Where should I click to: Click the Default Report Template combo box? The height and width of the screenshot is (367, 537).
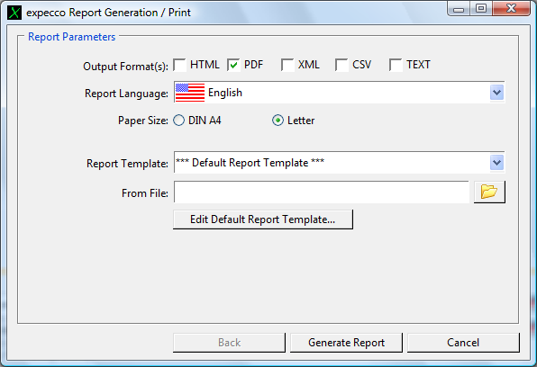(x=339, y=163)
